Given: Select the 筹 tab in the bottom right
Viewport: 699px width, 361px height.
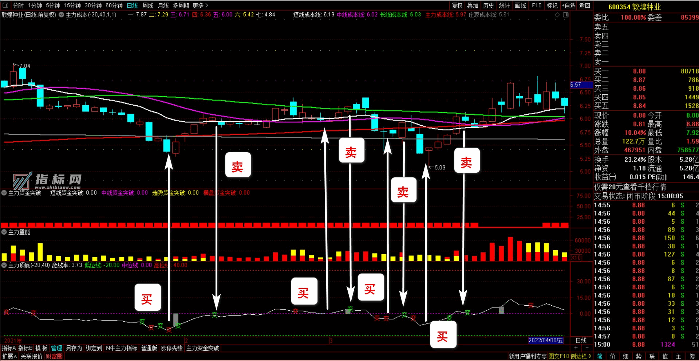Looking at the screenshot, I should (692, 356).
